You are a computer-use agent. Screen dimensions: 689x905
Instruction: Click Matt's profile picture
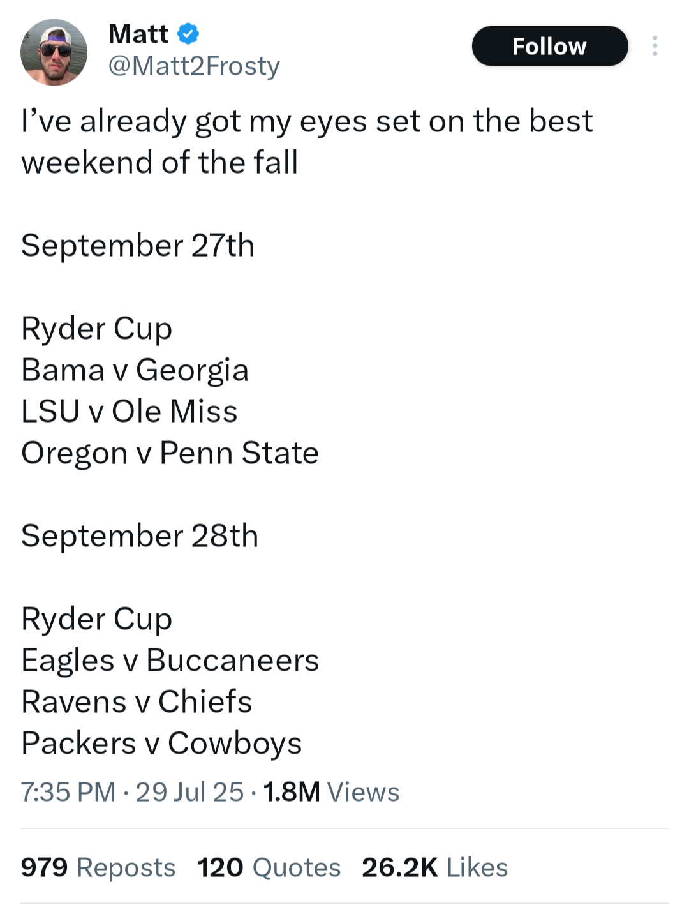tap(54, 52)
